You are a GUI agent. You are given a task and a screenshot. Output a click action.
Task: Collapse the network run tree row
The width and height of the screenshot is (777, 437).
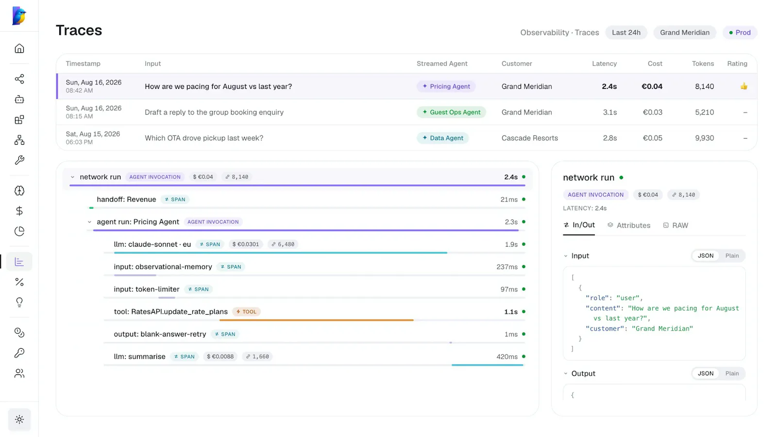pos(72,177)
